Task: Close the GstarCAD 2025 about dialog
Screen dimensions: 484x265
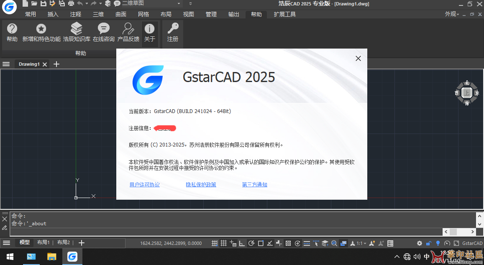Action: tap(358, 58)
